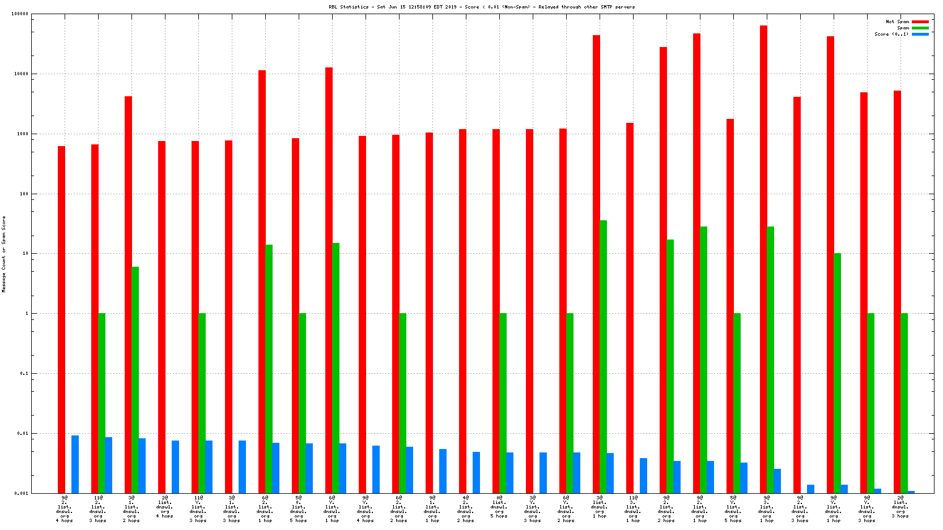
Task: Click the "0@ list.dnswl.org 5 hops" axis label
Action: [x=499, y=507]
